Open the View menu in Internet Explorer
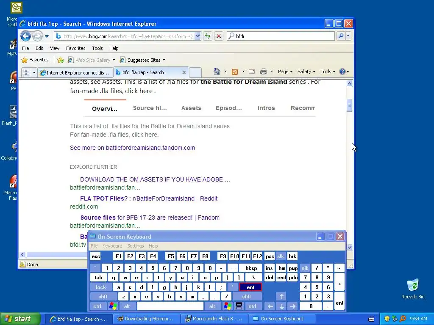Screen dimensions: 434x325 pyautogui.click(x=55, y=48)
